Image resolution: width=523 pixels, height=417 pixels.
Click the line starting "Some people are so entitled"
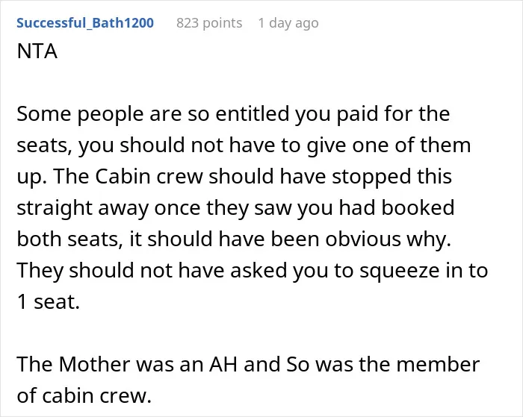tap(233, 114)
